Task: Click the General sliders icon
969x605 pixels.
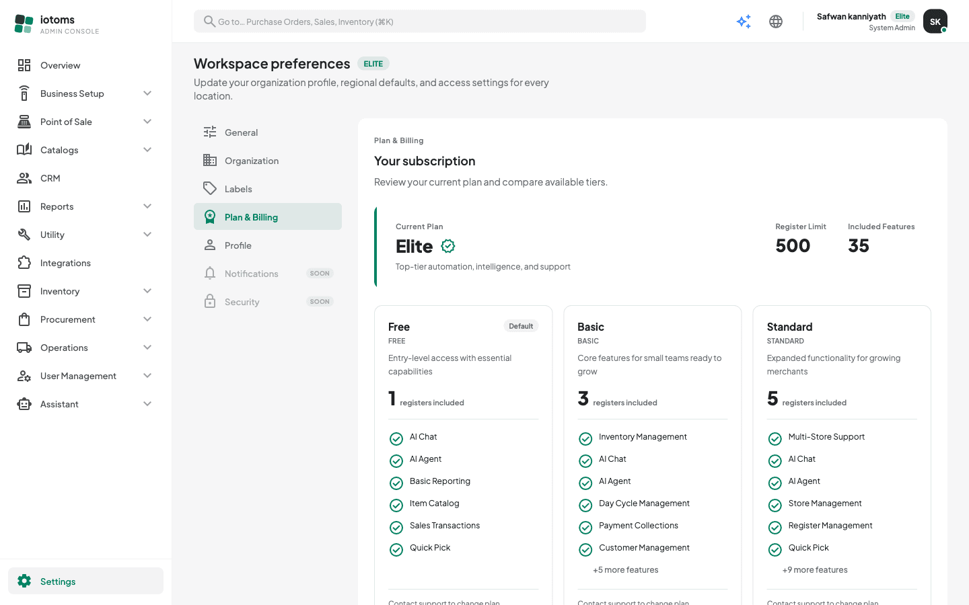Action: (x=210, y=132)
